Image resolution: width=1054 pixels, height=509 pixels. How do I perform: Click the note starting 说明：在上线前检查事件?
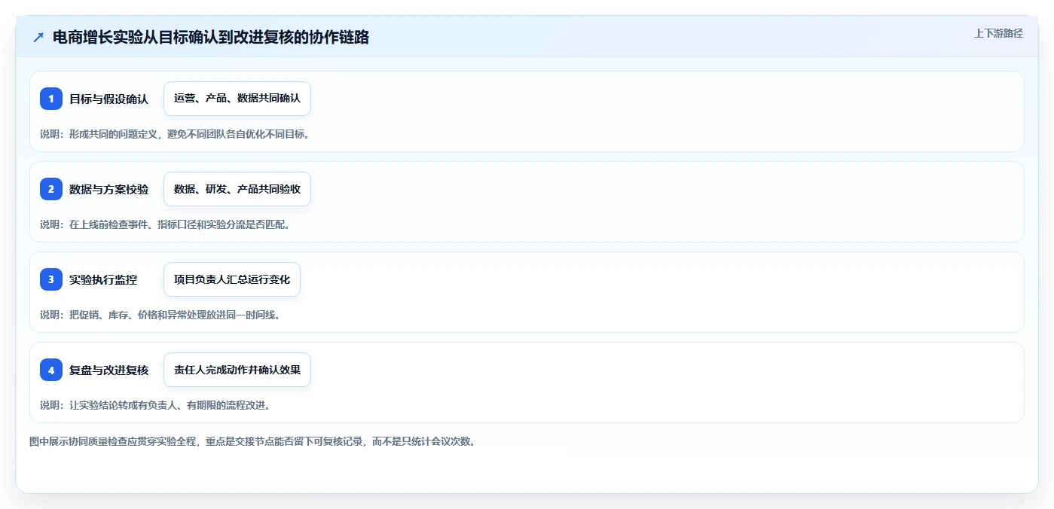pyautogui.click(x=165, y=224)
